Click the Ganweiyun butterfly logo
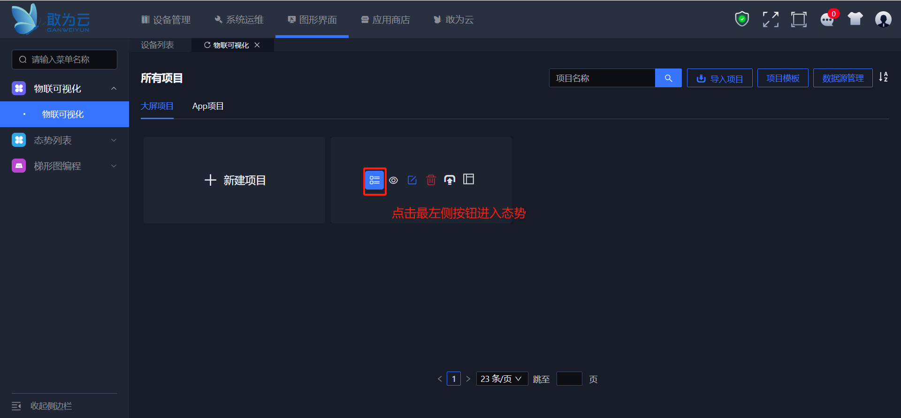This screenshot has height=418, width=901. point(50,19)
